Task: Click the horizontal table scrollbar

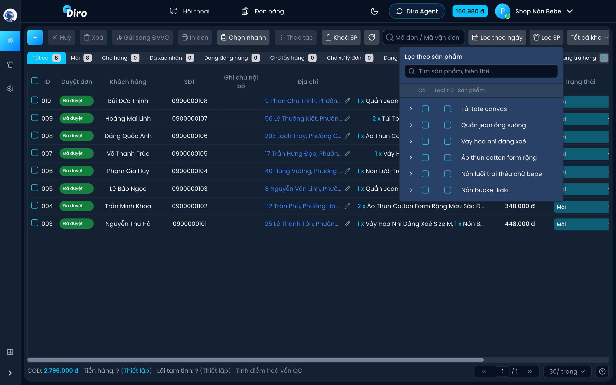Action: 256,360
